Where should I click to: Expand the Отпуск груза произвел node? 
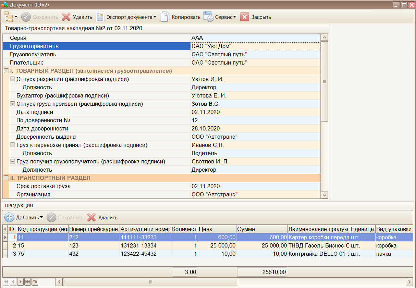12,104
